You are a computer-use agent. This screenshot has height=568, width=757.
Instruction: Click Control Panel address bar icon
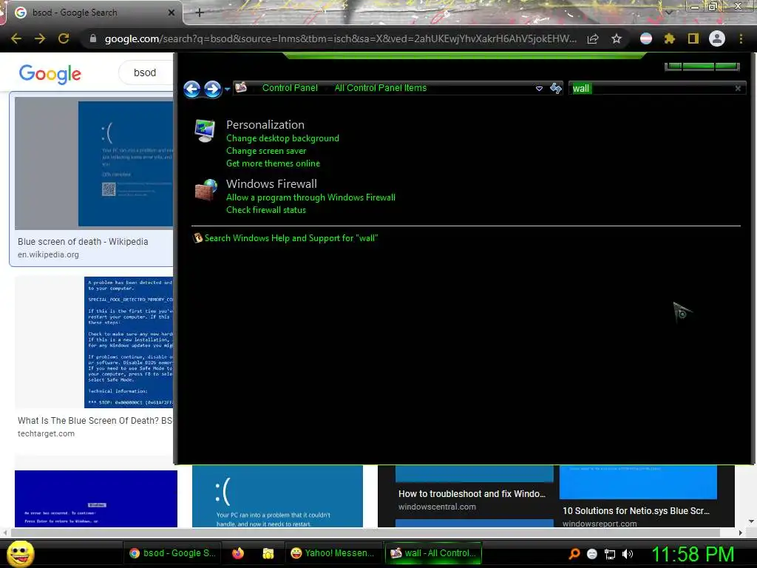point(241,87)
